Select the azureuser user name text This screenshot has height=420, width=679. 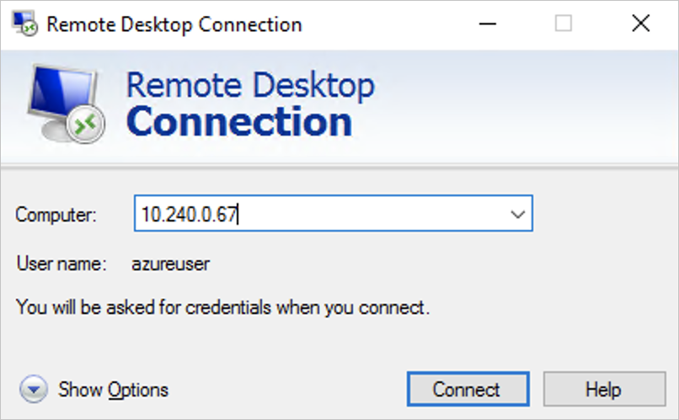170,264
